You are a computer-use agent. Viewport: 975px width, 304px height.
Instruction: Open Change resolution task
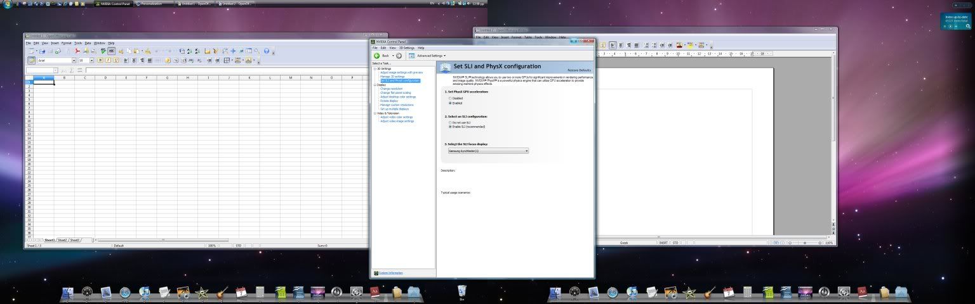[x=391, y=89]
